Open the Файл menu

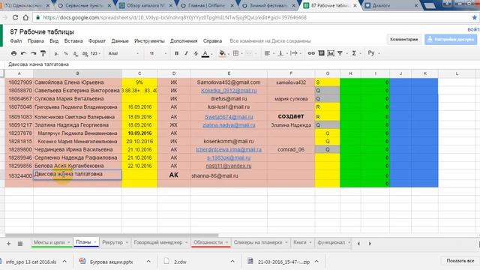16,40
